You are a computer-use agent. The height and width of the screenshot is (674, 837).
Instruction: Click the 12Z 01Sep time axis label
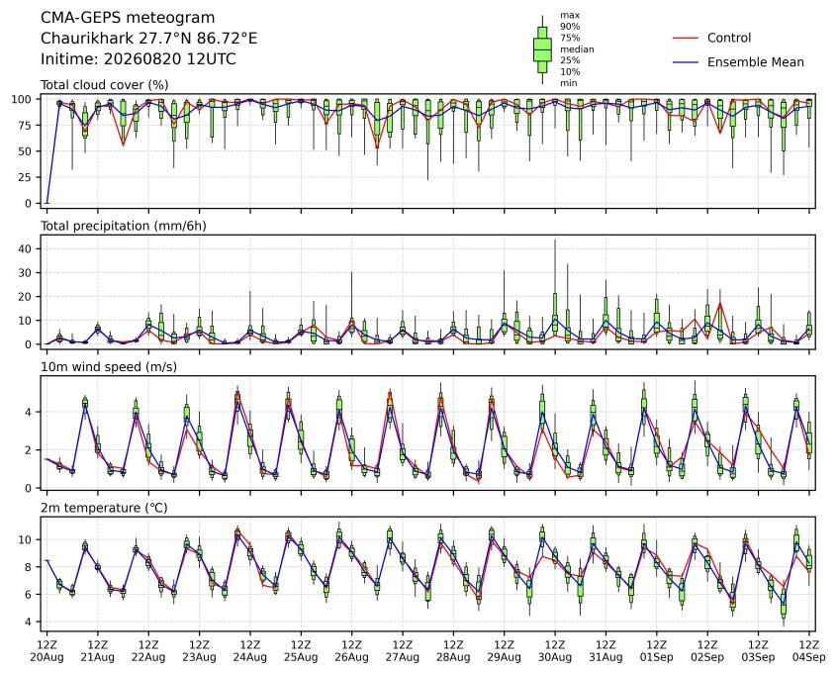(x=657, y=651)
